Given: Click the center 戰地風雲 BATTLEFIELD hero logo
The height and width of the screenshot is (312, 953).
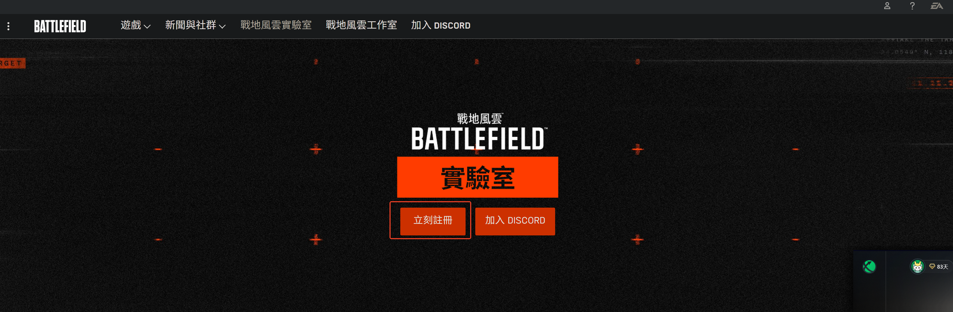Looking at the screenshot, I should 479,132.
